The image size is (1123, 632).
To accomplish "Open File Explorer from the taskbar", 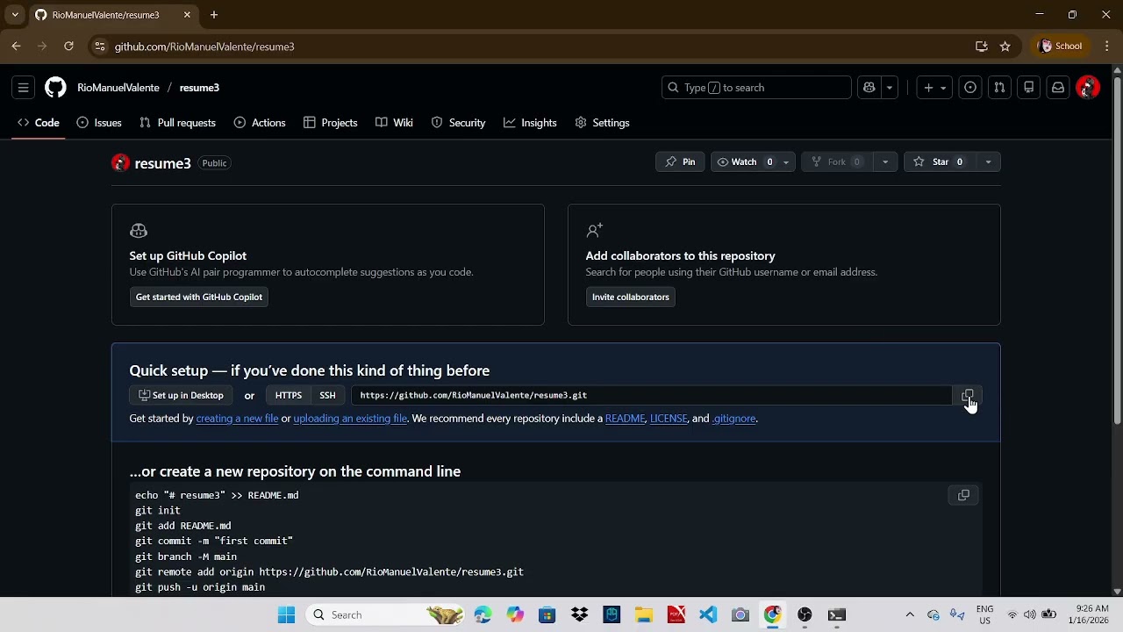I will click(644, 615).
